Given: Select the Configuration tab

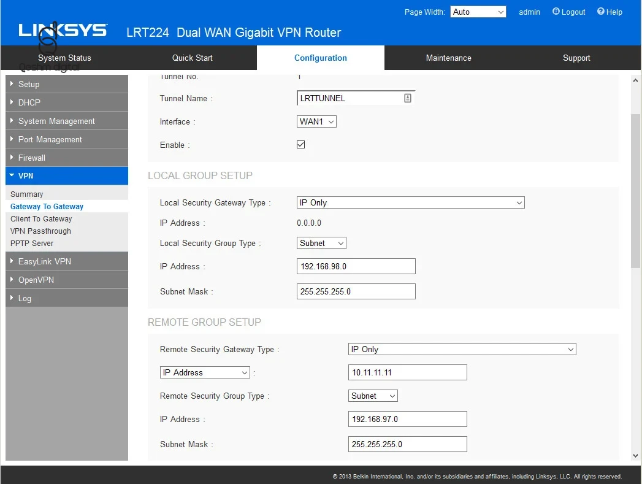Looking at the screenshot, I should point(321,58).
